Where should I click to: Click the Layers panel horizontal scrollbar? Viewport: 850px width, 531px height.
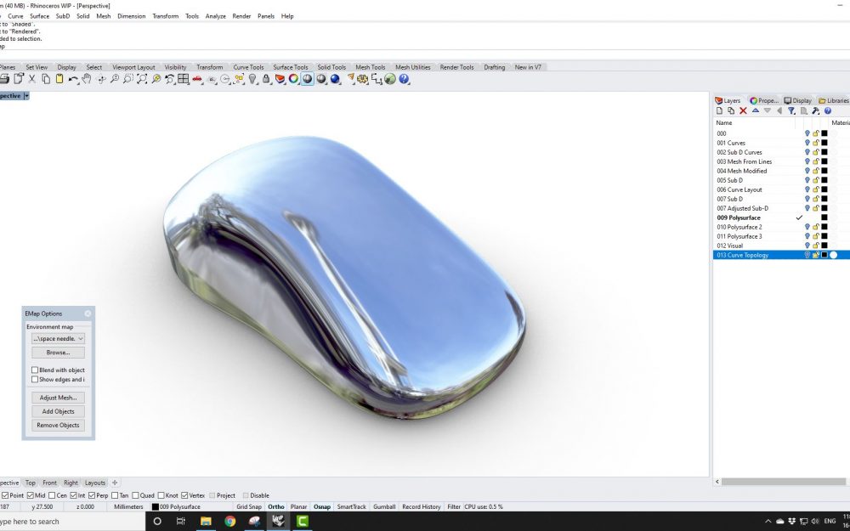(x=783, y=482)
